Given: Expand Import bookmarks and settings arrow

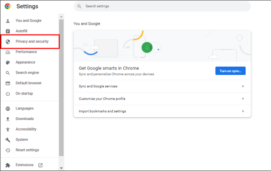Looking at the screenshot, I should click(243, 111).
